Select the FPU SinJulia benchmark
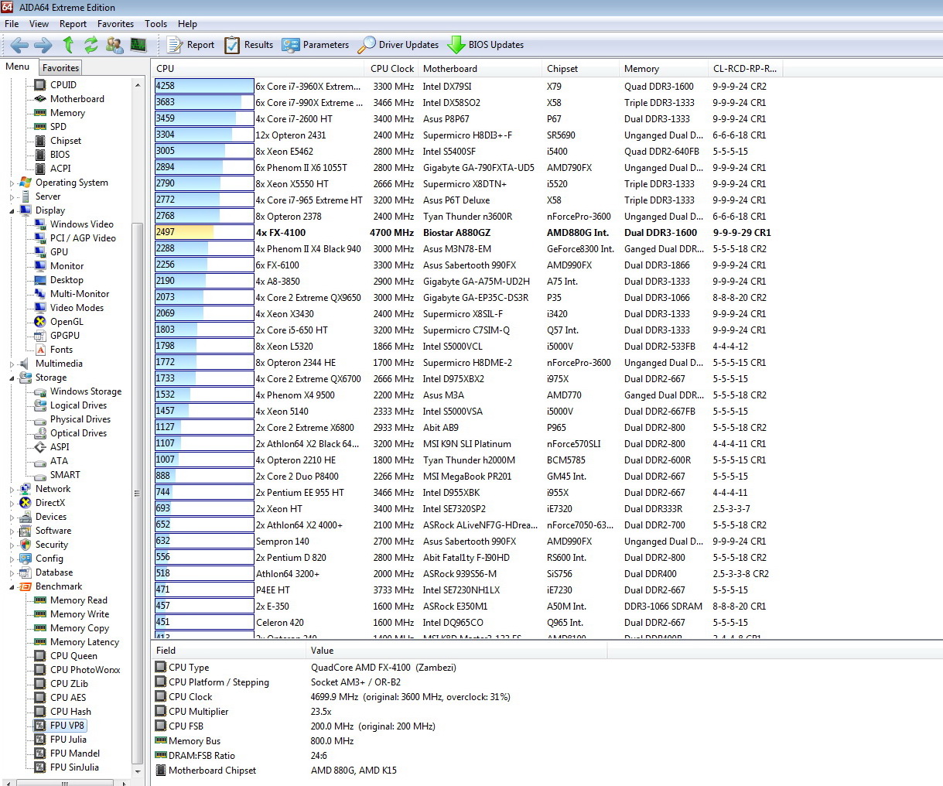This screenshot has width=943, height=786. pos(74,767)
